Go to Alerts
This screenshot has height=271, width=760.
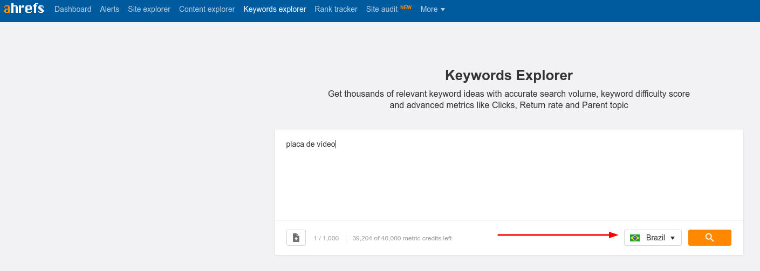tap(109, 9)
